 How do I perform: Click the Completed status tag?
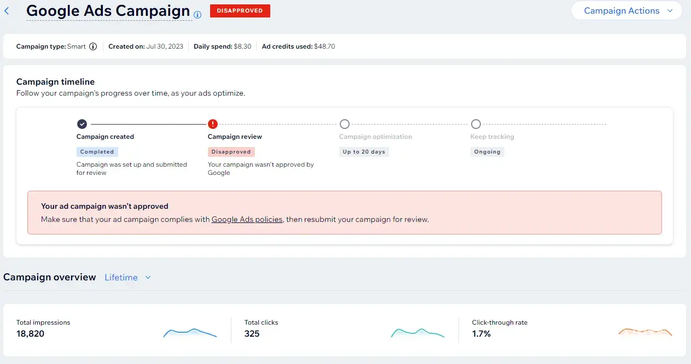97,152
